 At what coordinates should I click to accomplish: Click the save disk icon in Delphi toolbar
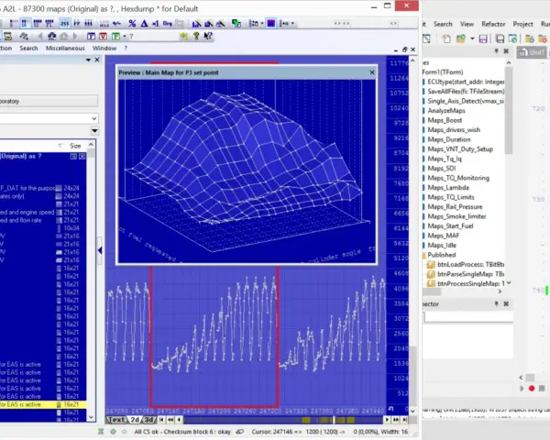483,38
